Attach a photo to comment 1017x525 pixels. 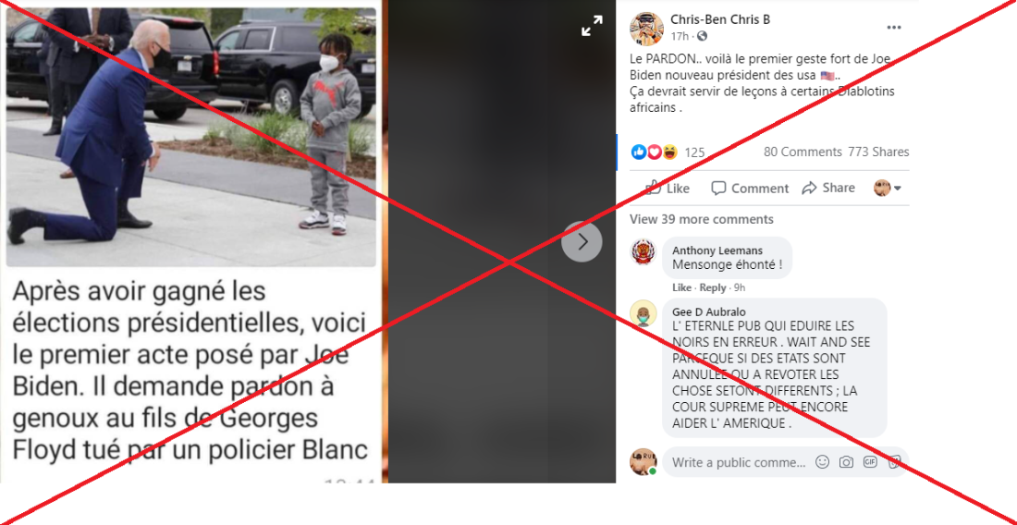[846, 462]
